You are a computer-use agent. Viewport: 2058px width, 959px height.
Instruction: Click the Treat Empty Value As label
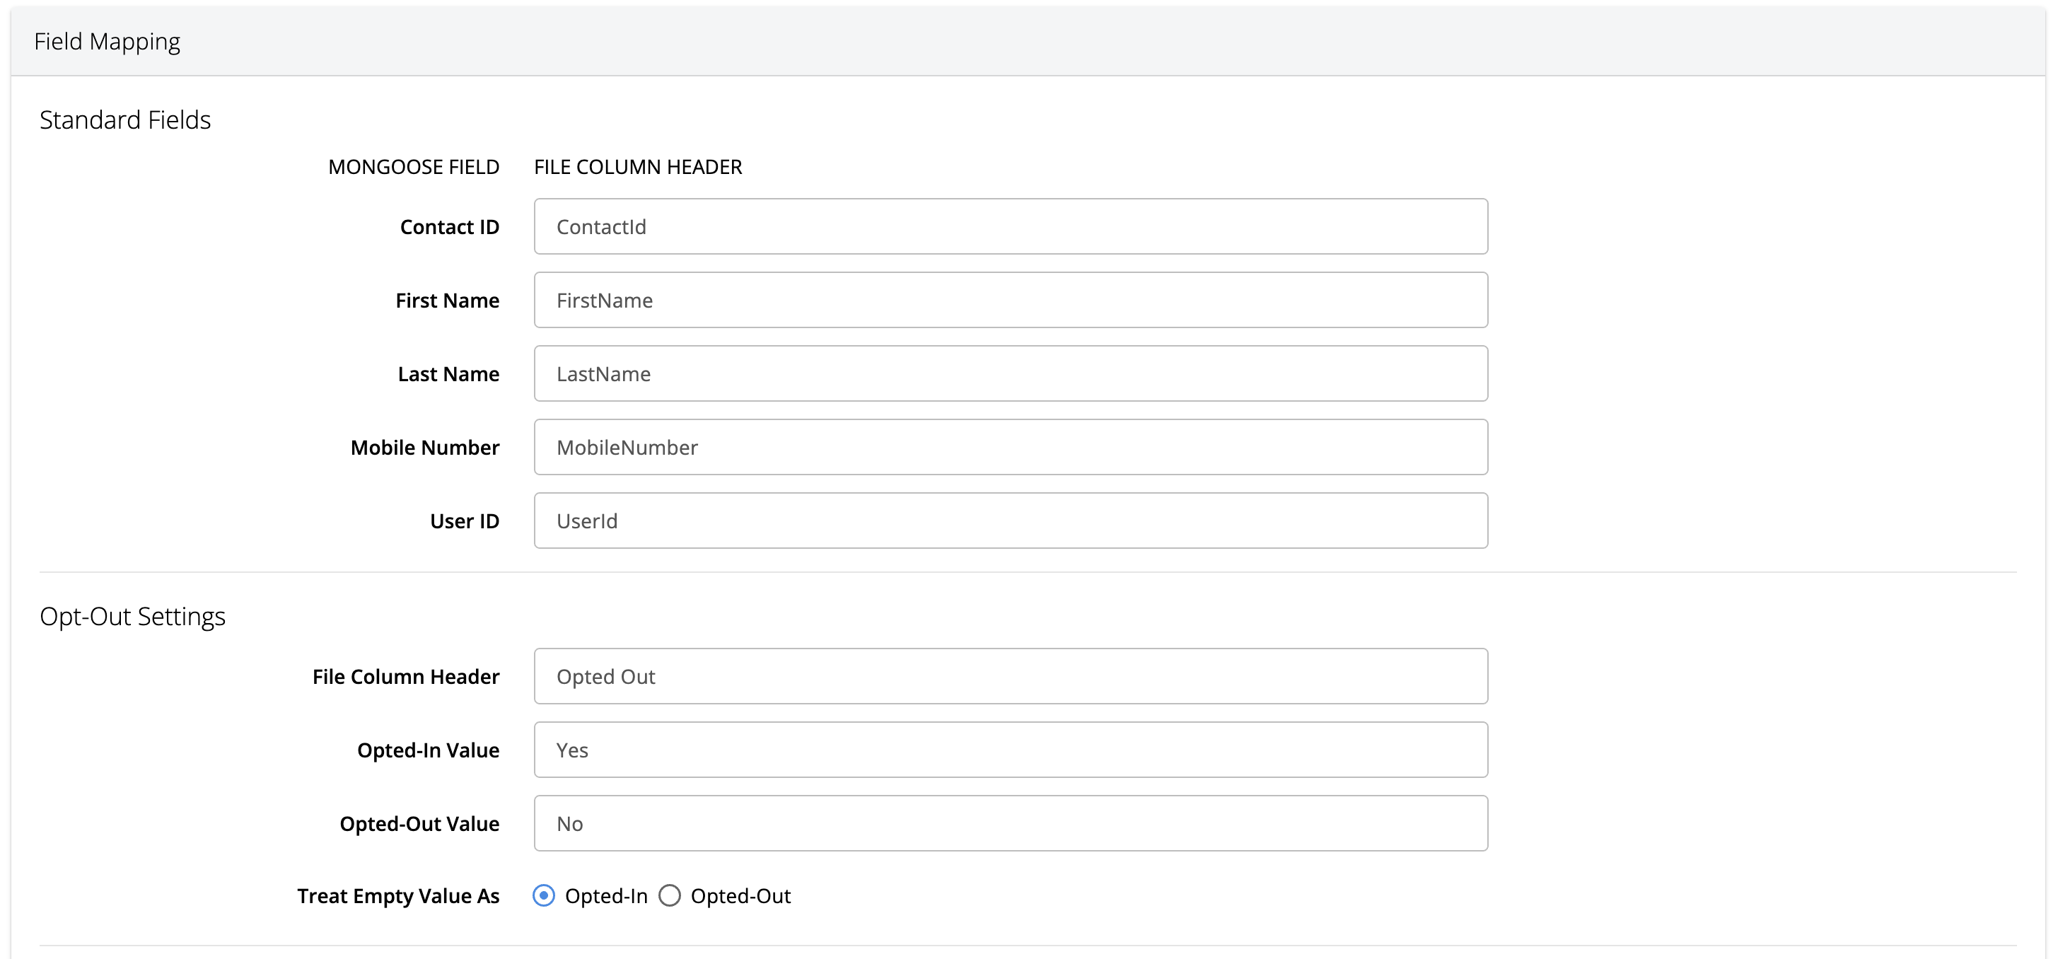398,896
